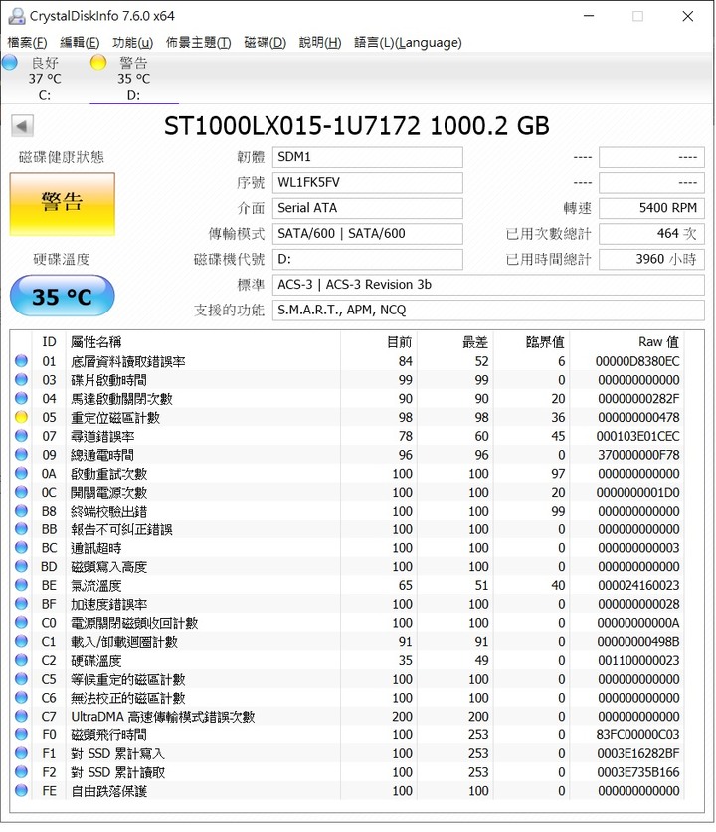Click the blue 35 °C temperature button
Viewport: 716px width, 832px height.
(62, 296)
